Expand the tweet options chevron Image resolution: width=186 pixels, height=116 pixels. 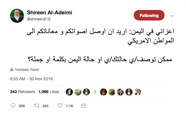coord(172,16)
